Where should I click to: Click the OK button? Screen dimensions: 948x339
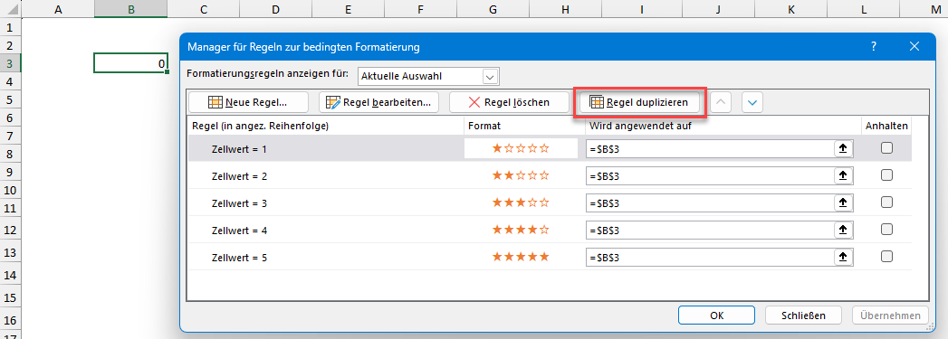point(716,315)
